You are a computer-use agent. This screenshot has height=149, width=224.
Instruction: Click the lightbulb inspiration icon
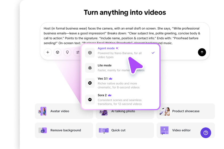click(67, 52)
